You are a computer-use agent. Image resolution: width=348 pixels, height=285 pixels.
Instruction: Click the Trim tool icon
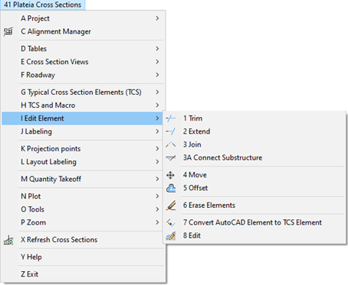click(x=171, y=118)
